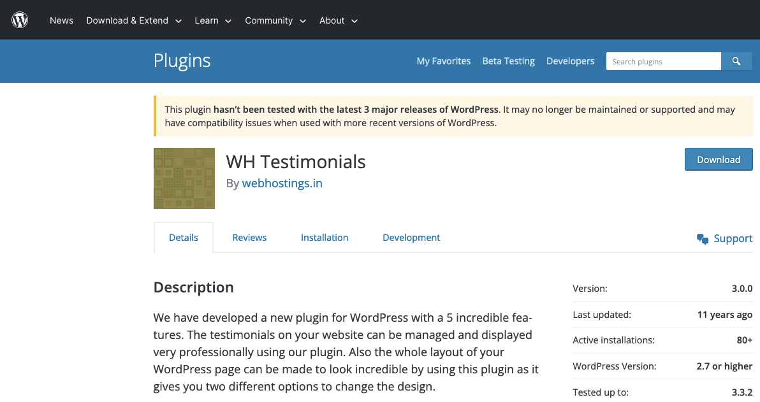Click the Last updated label
Screen dimensions: 760x402
coord(601,315)
